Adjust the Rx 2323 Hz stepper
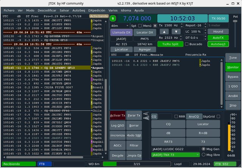Screen dimensions: 242x168 181,38
